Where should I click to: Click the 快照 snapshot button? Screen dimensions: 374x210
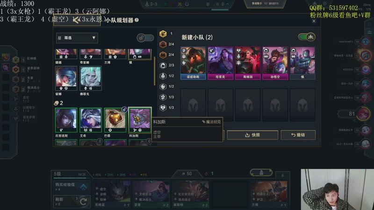coord(252,135)
